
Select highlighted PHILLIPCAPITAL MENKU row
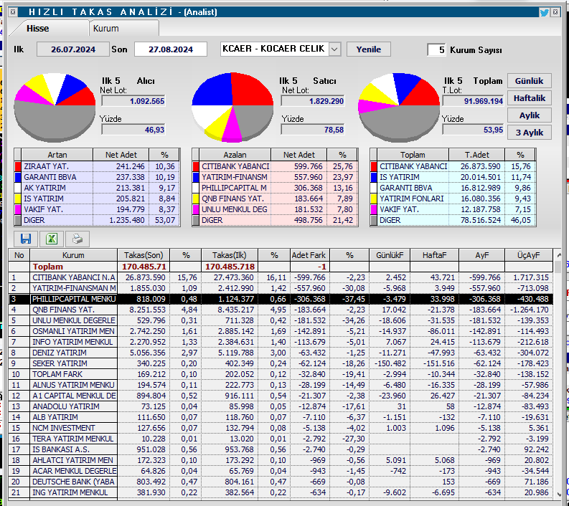point(281,299)
